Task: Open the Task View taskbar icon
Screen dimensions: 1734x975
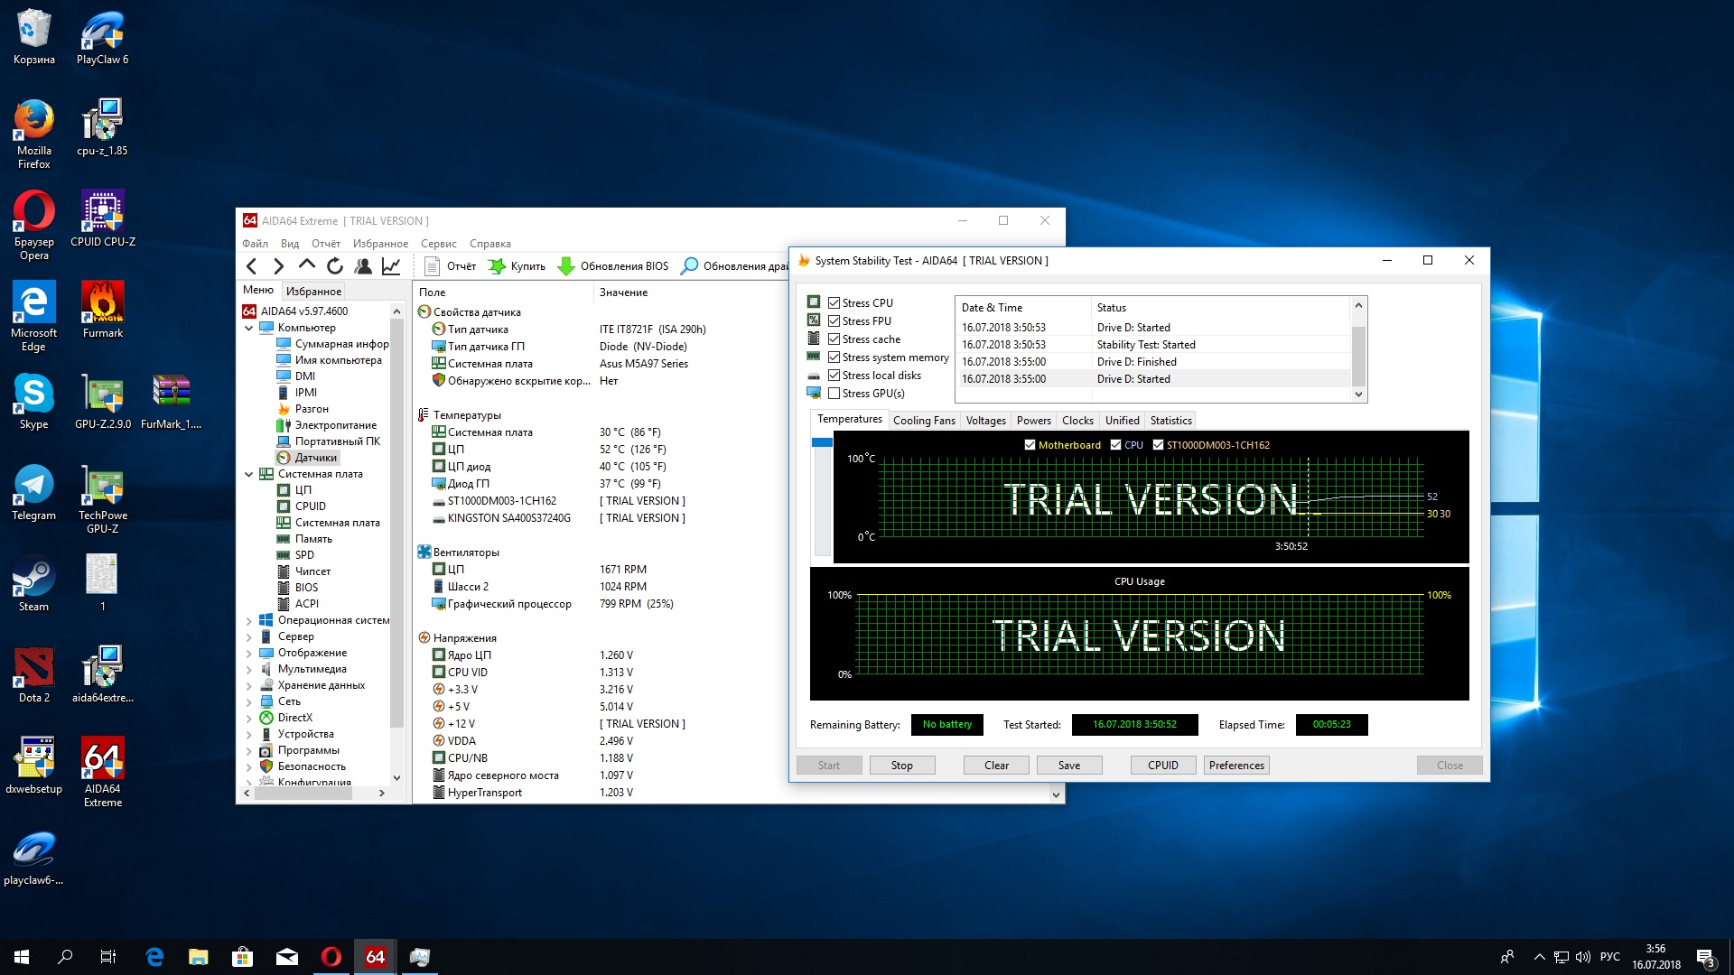Action: point(108,957)
